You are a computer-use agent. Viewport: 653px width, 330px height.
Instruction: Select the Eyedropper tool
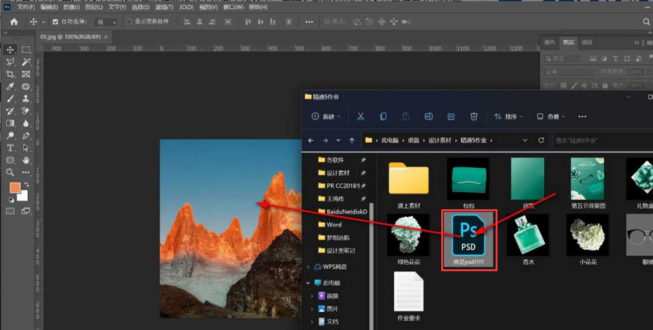(x=11, y=87)
